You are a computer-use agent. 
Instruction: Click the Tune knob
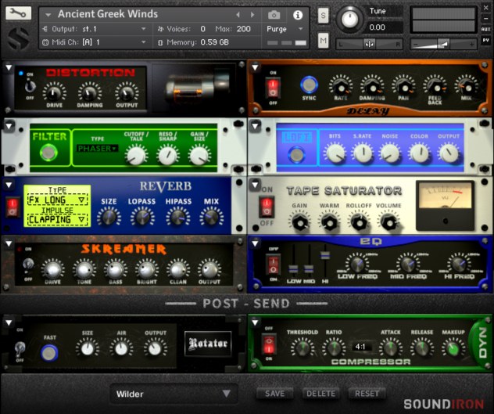point(349,19)
